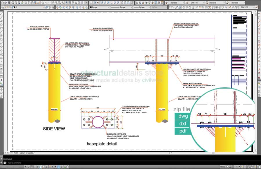Expand the Undo history dropdown arrow

click(x=45, y=3)
